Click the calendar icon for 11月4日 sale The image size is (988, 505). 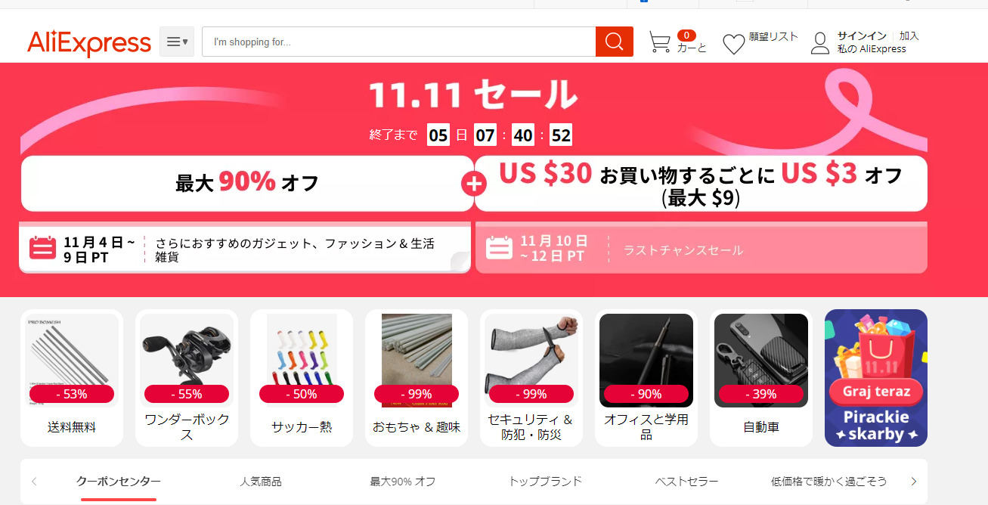tap(43, 248)
